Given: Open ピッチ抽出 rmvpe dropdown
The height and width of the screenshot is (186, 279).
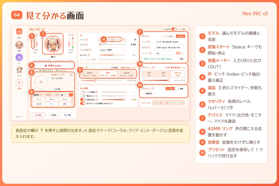Looking at the screenshot, I should click(x=112, y=50).
